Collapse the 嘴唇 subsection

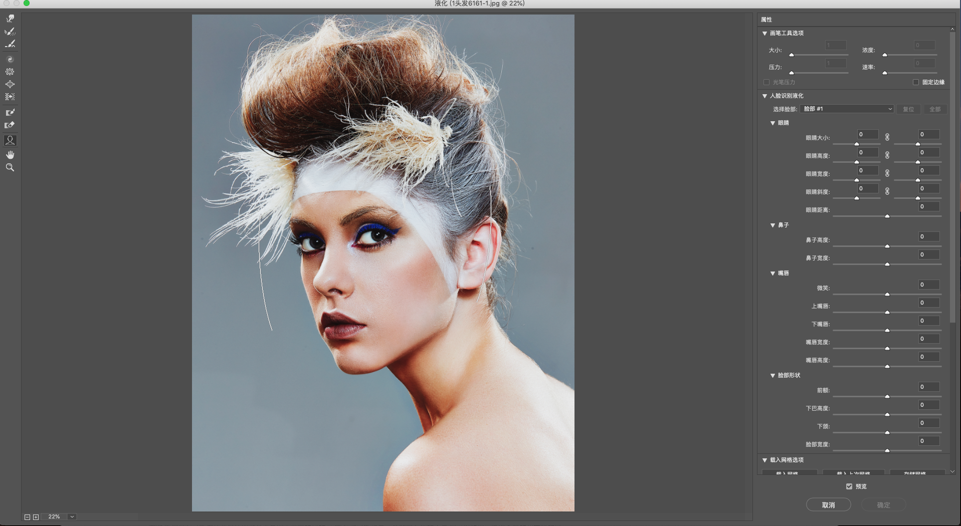[773, 273]
